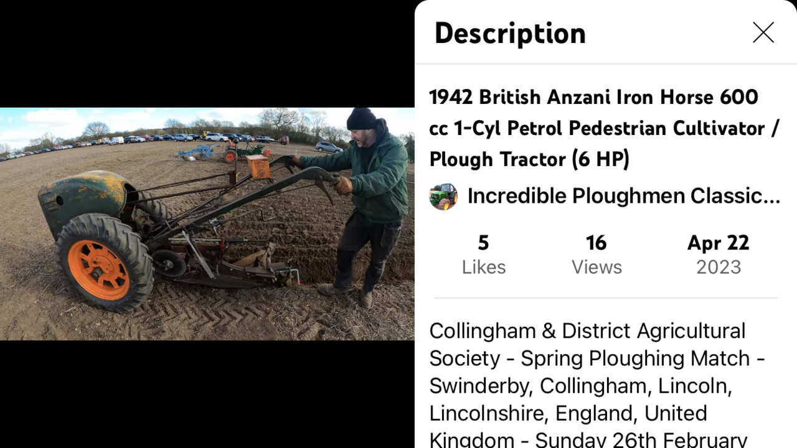Viewport: 797px width, 448px height.
Task: Open the Incredible Ploughmen Classic channel name
Action: point(623,196)
